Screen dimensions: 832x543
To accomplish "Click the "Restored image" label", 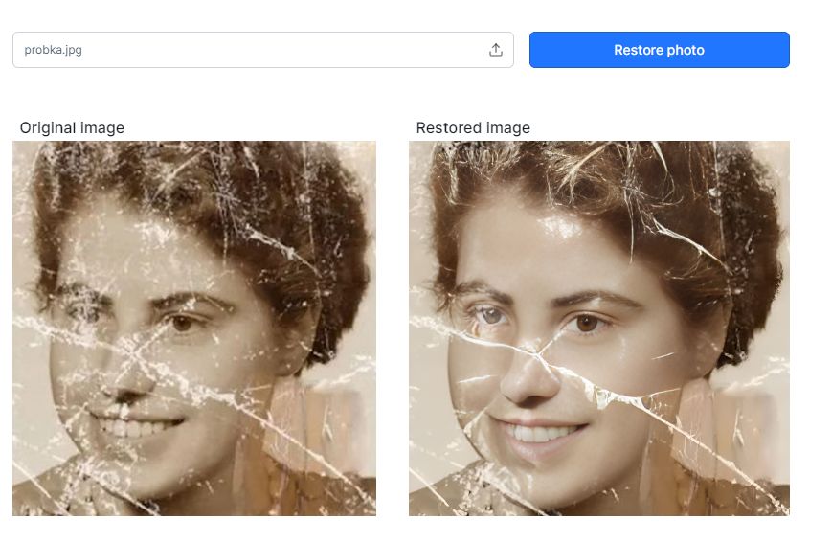I will pyautogui.click(x=473, y=127).
